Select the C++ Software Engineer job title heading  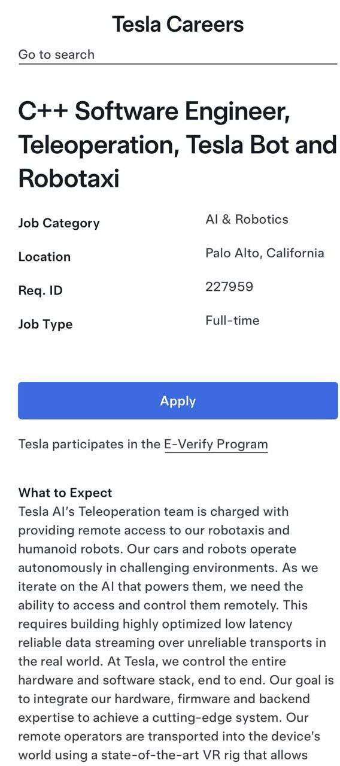pos(178,145)
